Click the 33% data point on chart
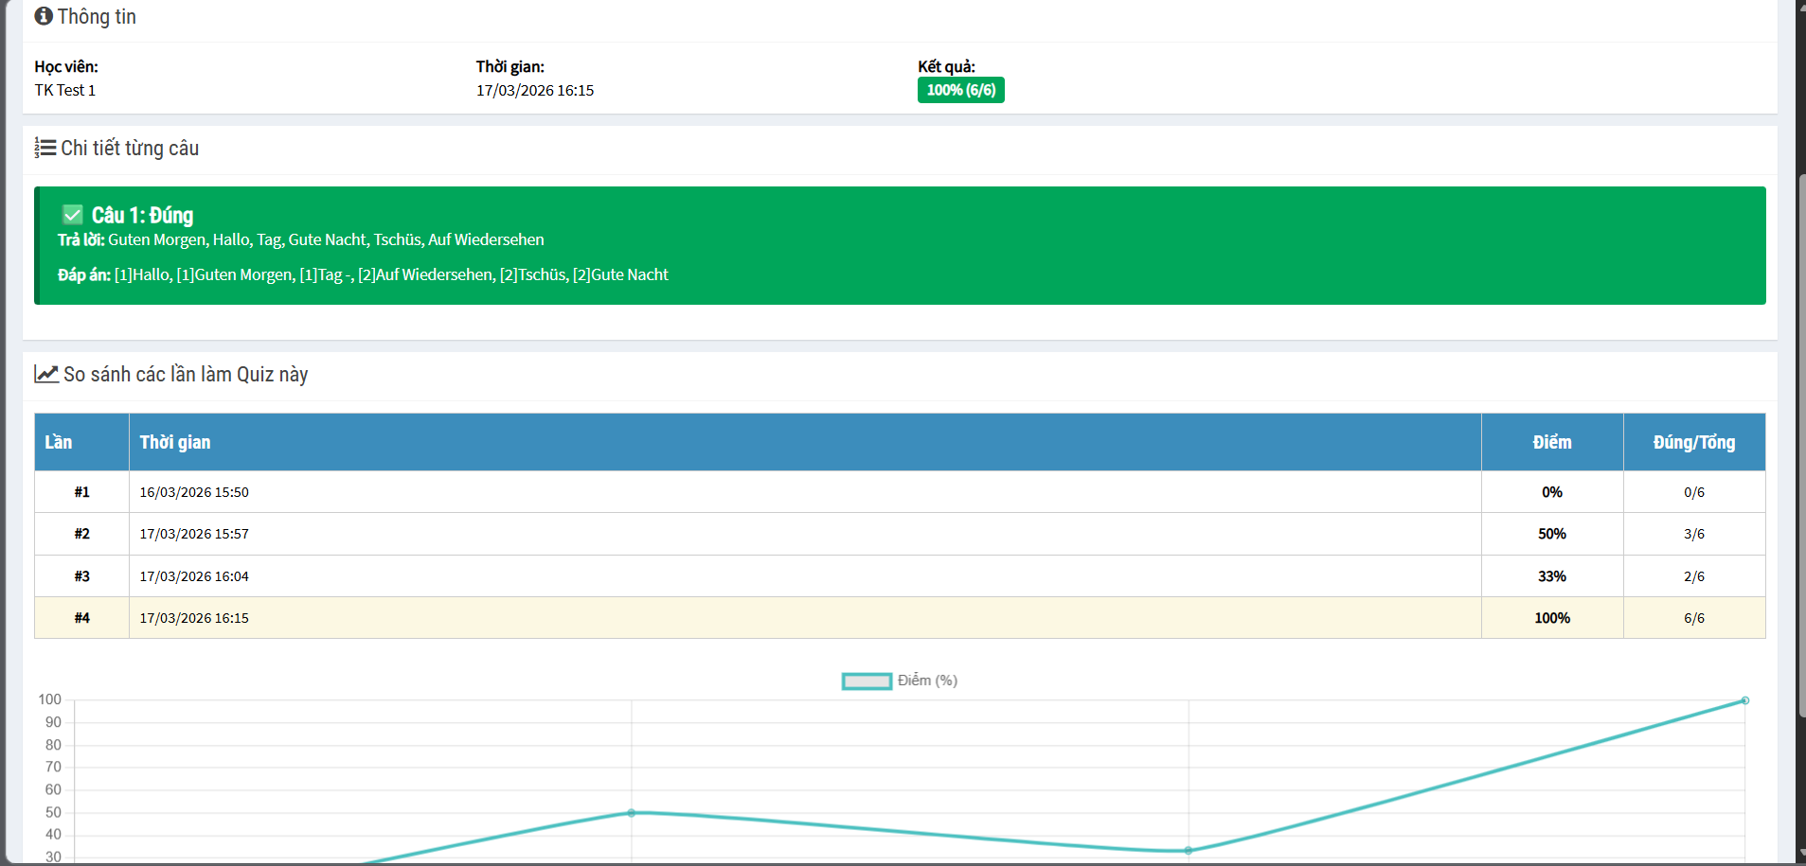The height and width of the screenshot is (866, 1806). (x=1189, y=851)
